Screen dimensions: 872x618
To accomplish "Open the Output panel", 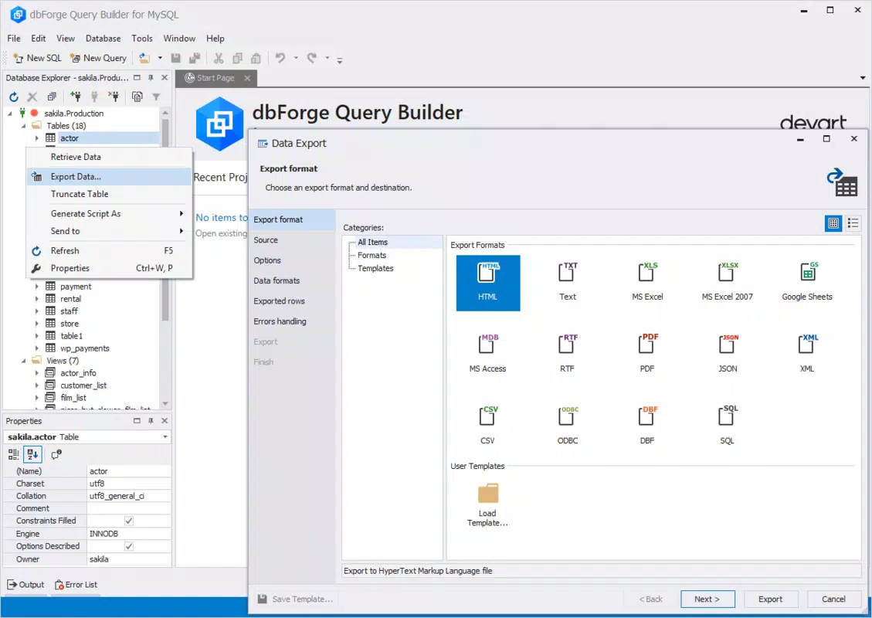I will click(x=25, y=585).
